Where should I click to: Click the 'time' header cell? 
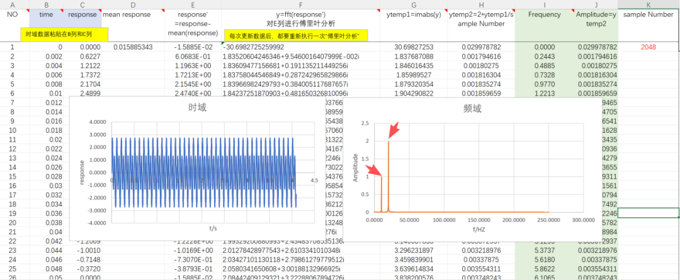[47, 14]
